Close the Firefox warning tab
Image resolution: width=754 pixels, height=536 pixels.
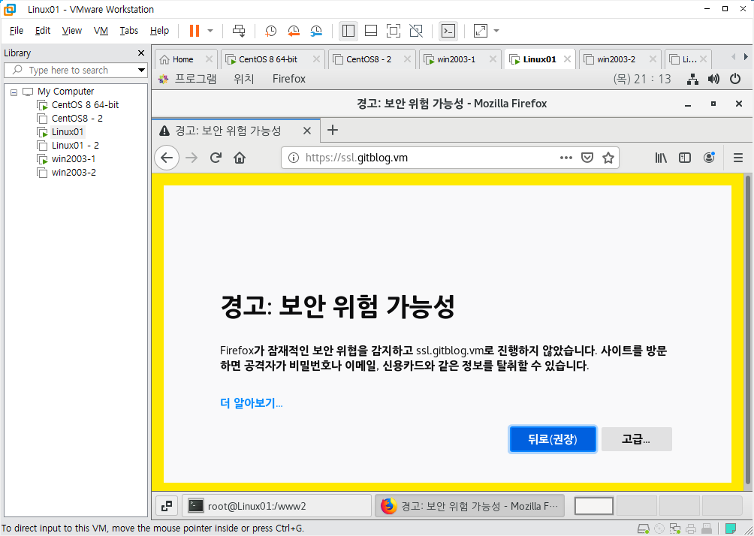(307, 131)
